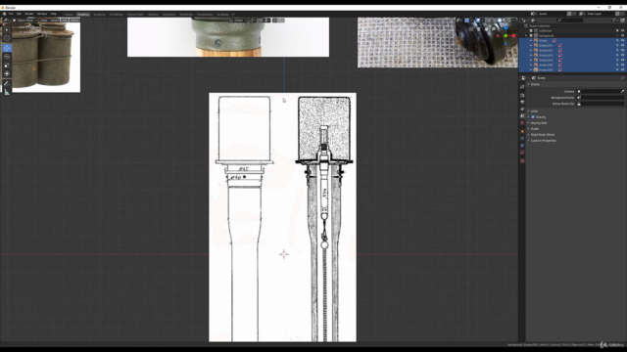
Task: Click the Empty.001 image data icon
Action: (x=559, y=46)
